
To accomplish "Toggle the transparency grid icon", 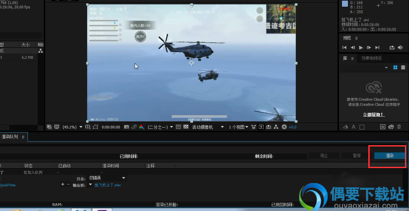I will [186, 127].
